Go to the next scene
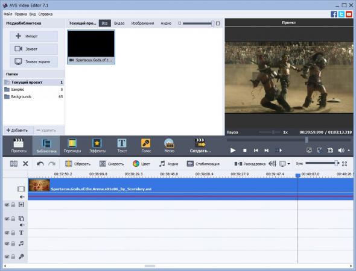The image size is (356, 271). point(279,150)
